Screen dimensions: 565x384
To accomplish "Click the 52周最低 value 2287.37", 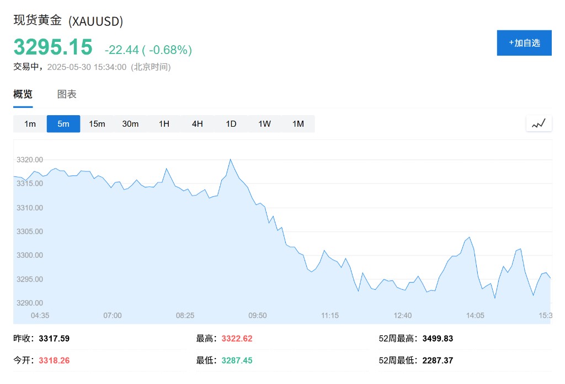I will coord(438,360).
